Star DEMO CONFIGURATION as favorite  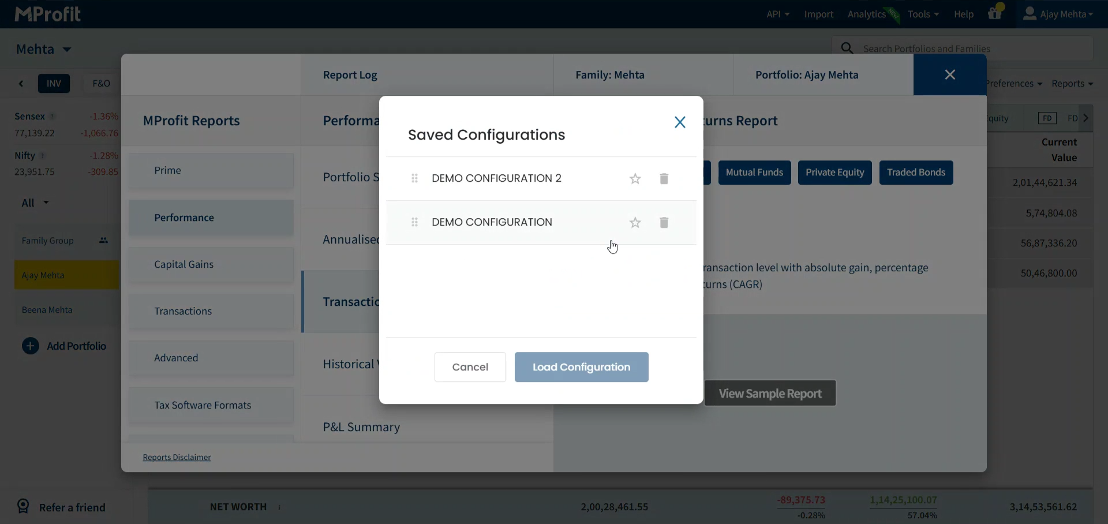[x=635, y=223]
